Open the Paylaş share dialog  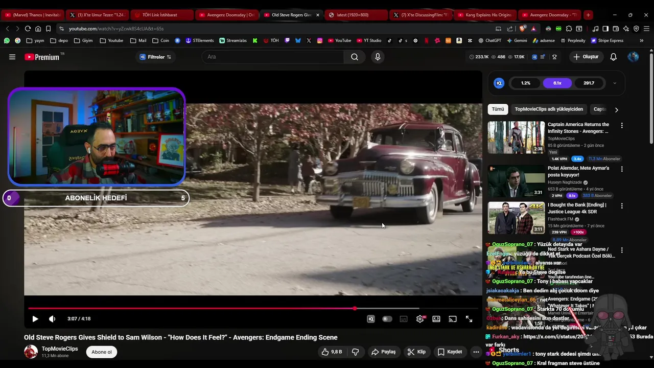pos(383,352)
